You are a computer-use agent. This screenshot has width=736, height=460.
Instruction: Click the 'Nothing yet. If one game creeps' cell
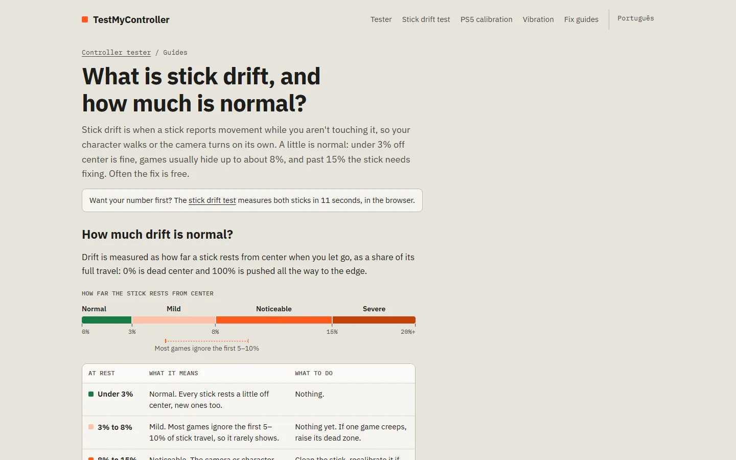pos(351,432)
